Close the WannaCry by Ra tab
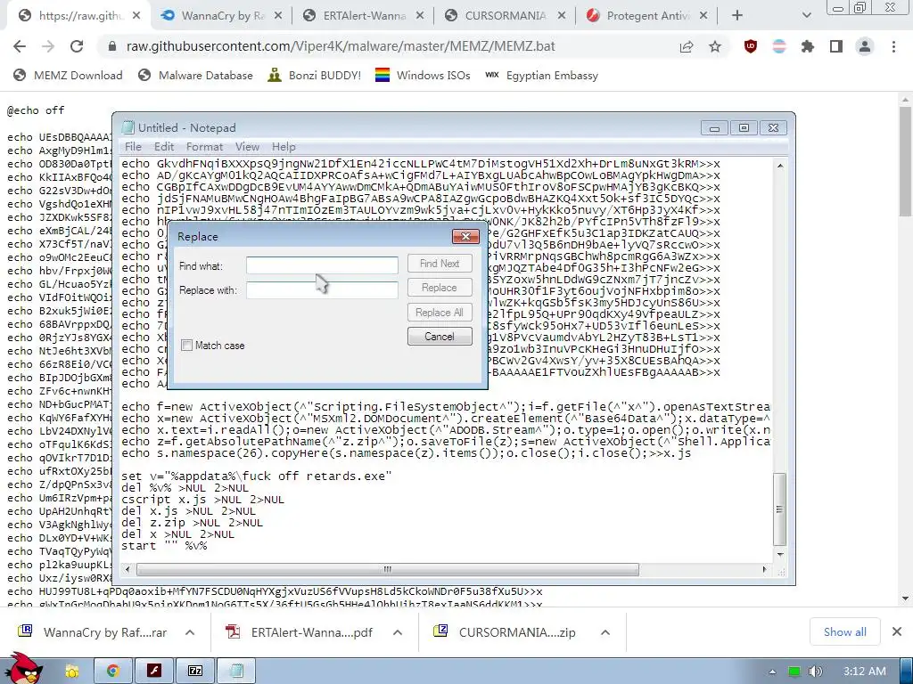Image resolution: width=913 pixels, height=684 pixels. click(278, 16)
